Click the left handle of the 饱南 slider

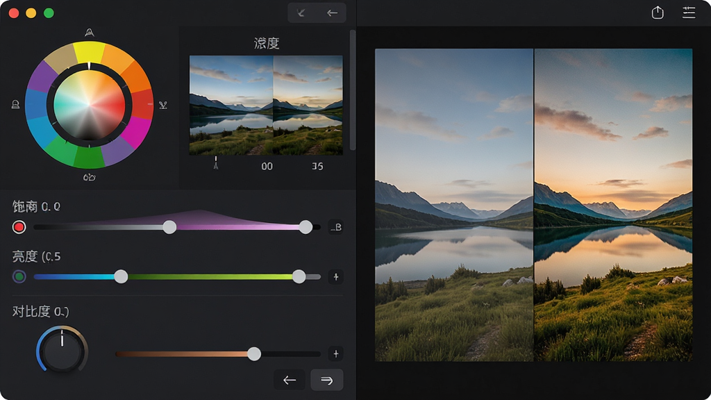pyautogui.click(x=169, y=227)
